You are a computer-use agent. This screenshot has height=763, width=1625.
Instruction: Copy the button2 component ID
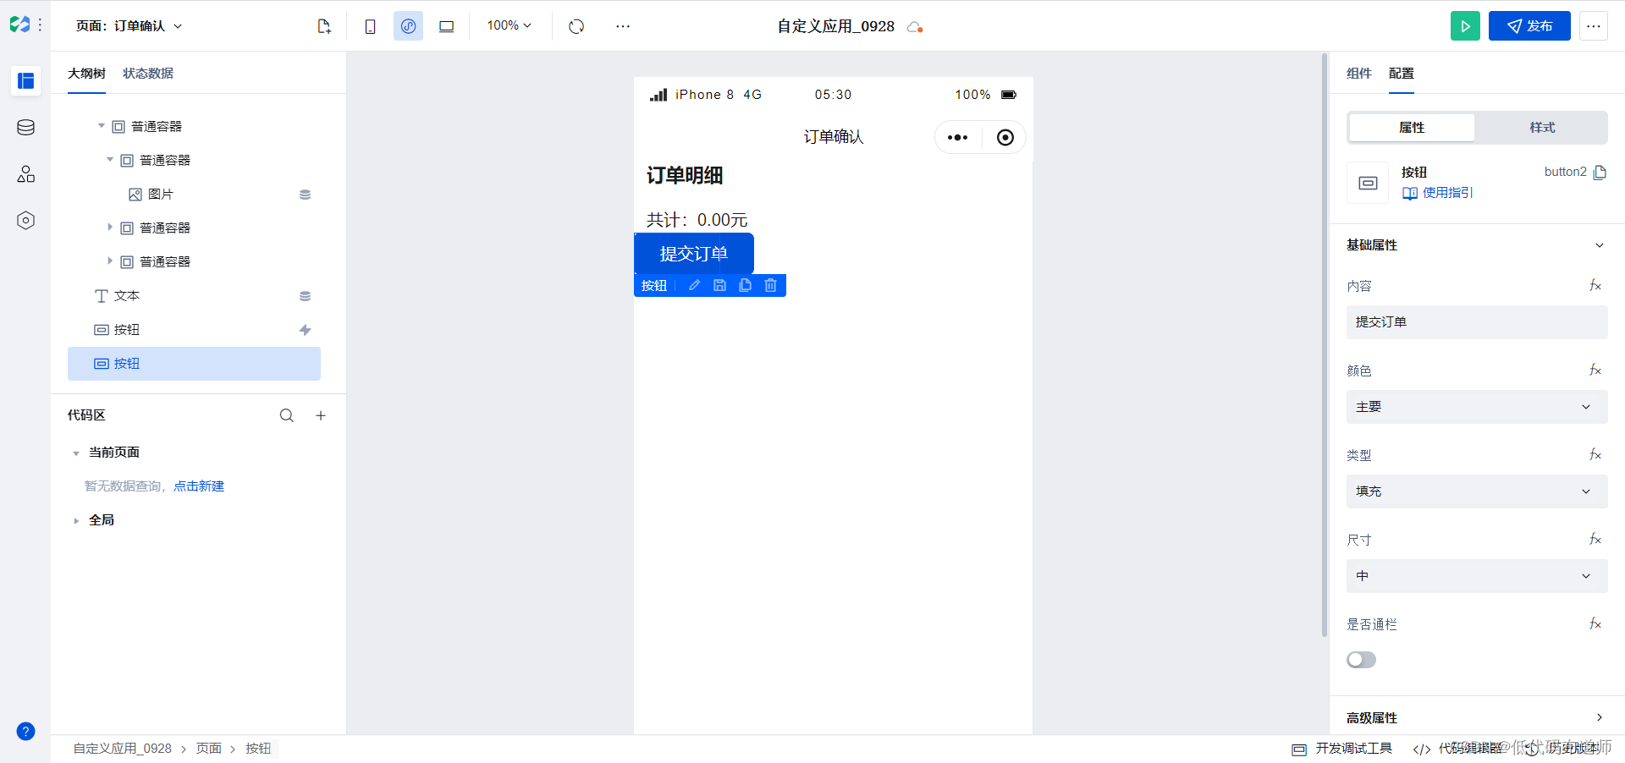click(1600, 173)
